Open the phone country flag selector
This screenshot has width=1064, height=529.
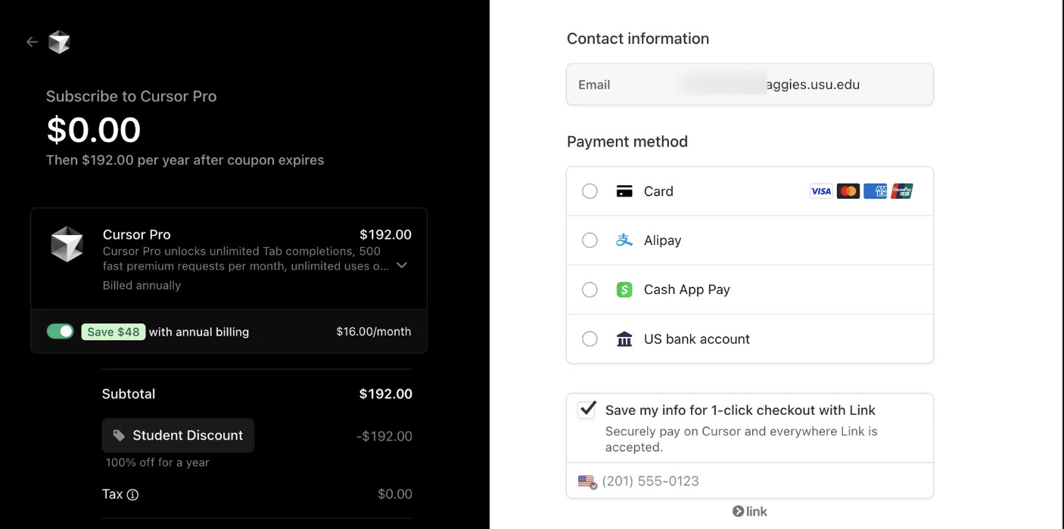[x=586, y=481]
